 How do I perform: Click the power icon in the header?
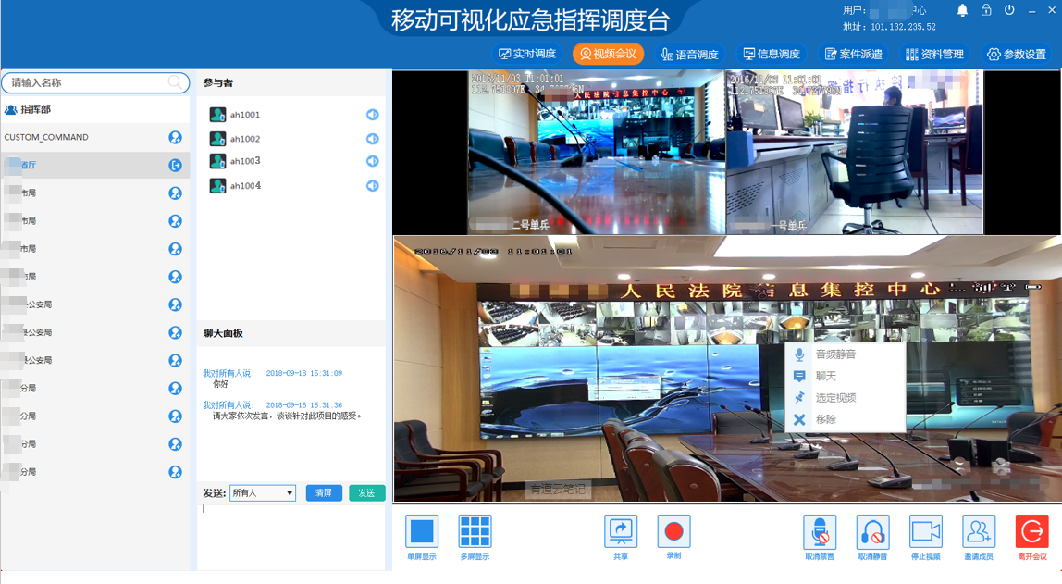pos(1009,10)
